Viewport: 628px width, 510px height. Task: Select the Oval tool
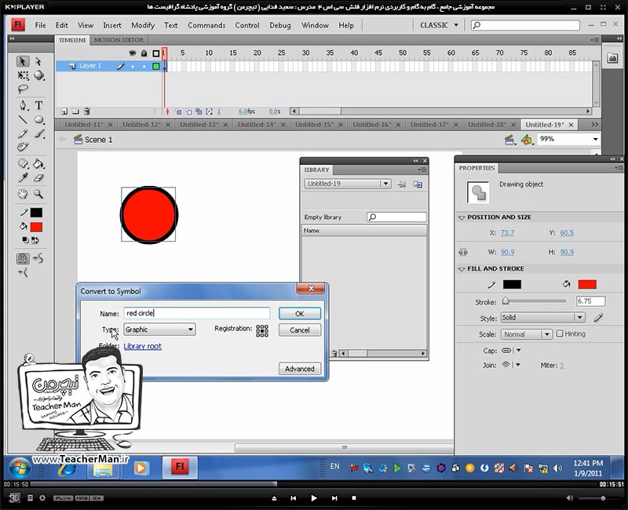click(x=38, y=119)
